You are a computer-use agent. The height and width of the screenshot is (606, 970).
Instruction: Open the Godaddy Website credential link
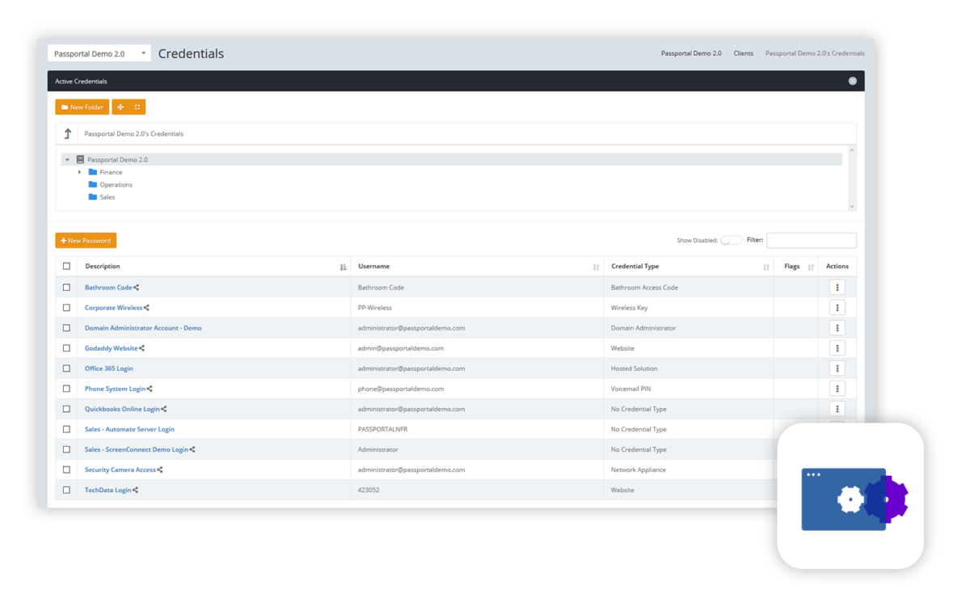click(x=110, y=347)
